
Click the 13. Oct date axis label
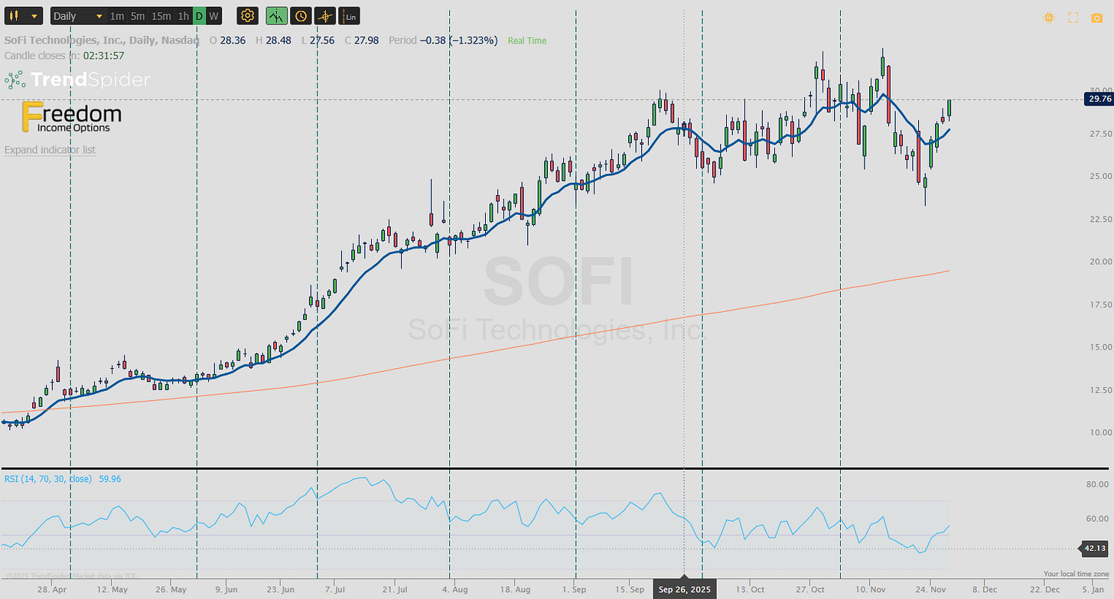pyautogui.click(x=751, y=590)
